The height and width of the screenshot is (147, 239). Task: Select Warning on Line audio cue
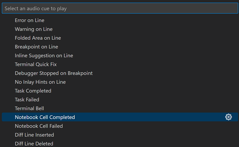coord(33,29)
